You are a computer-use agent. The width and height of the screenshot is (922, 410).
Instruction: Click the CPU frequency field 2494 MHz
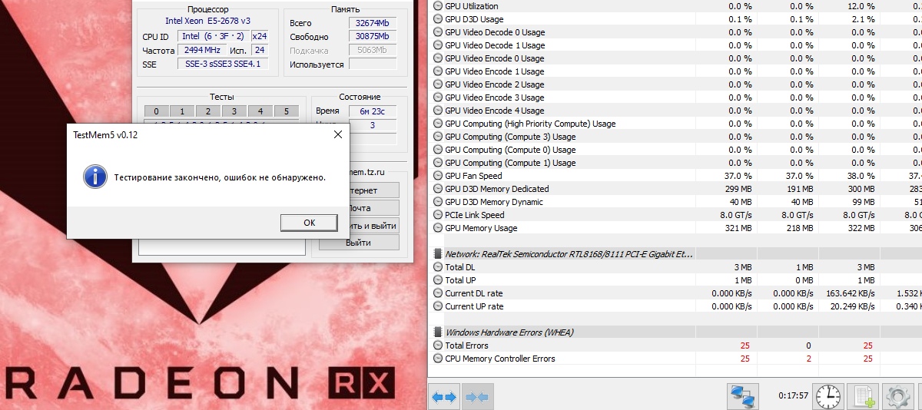tap(203, 50)
